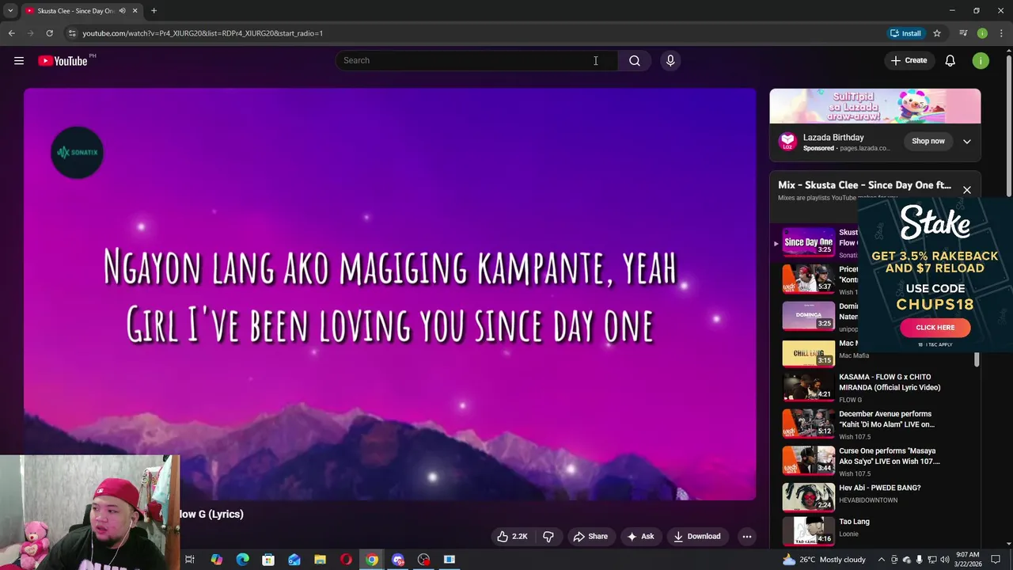The image size is (1013, 570).
Task: Open Dominga 3:25 playlist video
Action: (808, 316)
